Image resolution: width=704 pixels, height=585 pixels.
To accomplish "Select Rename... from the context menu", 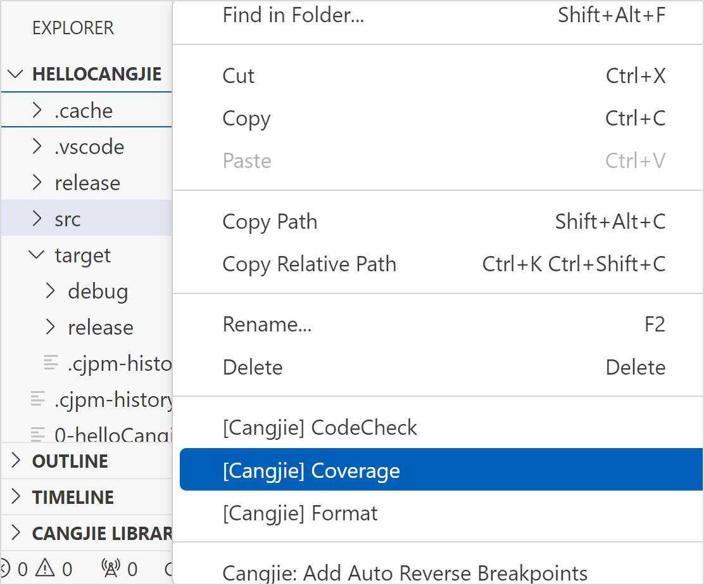I will [x=267, y=324].
